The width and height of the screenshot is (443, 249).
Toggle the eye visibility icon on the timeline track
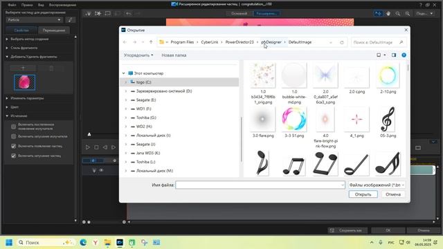coord(101,170)
